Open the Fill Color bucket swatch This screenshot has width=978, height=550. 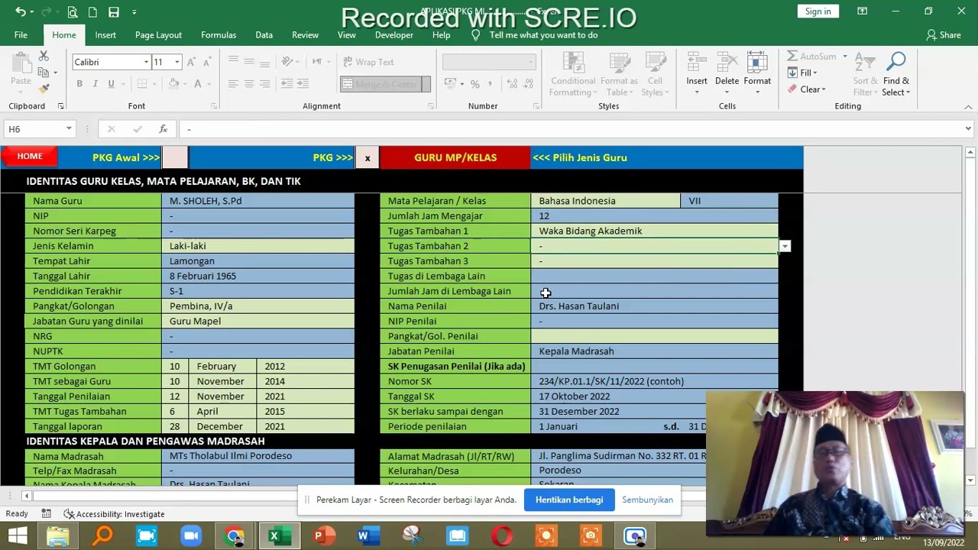[173, 84]
